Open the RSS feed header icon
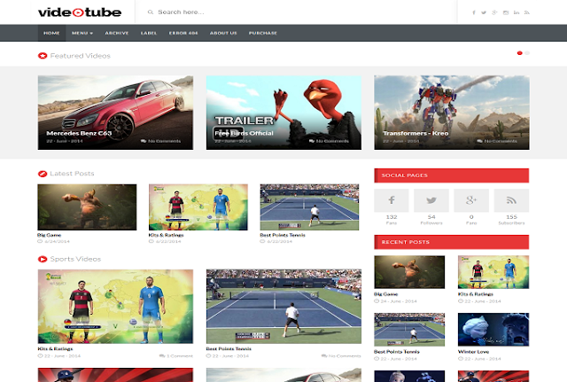 527,12
